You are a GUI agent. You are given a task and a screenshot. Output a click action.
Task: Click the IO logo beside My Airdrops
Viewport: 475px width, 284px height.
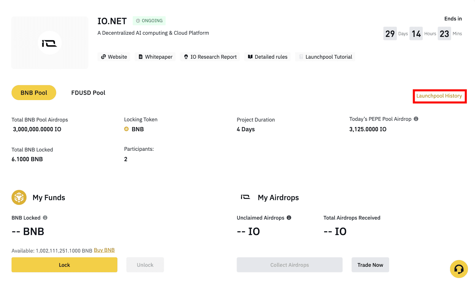tap(245, 197)
